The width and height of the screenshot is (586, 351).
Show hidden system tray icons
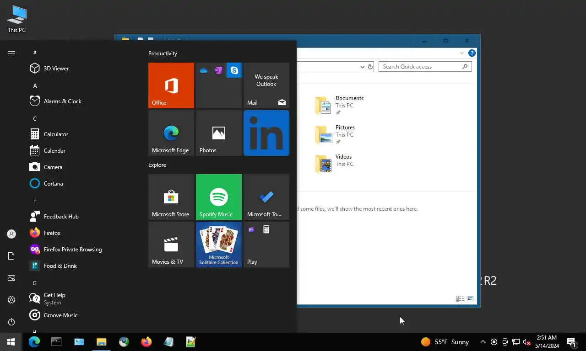click(483, 342)
